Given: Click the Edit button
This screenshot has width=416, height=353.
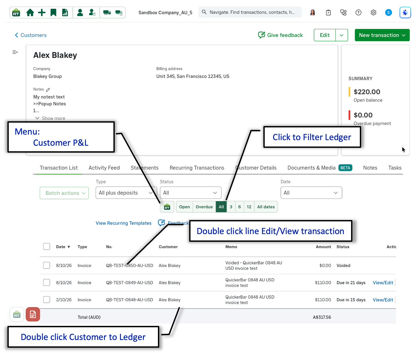Looking at the screenshot, I should (x=325, y=35).
